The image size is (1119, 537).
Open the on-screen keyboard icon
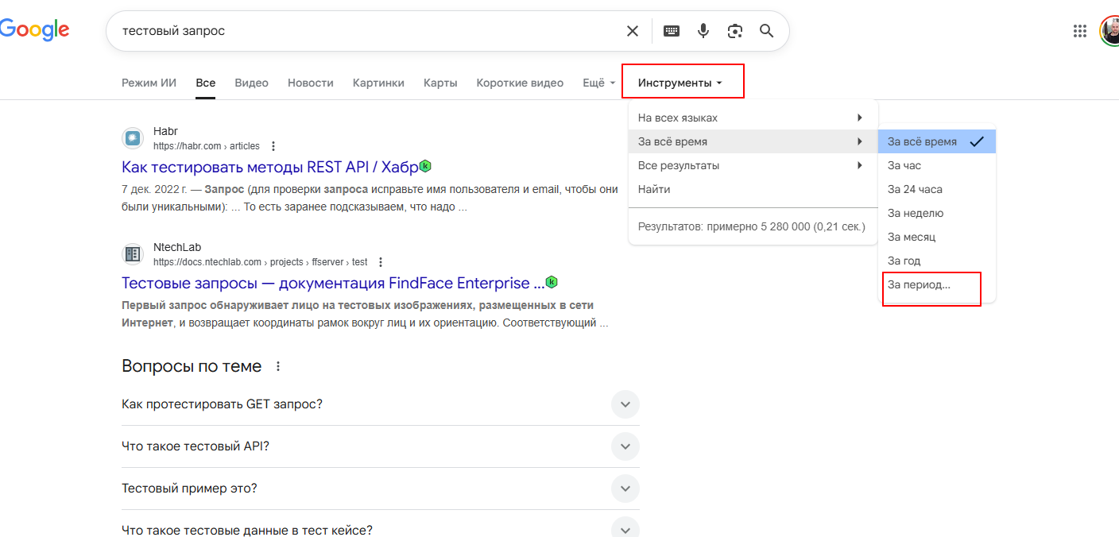(x=672, y=31)
